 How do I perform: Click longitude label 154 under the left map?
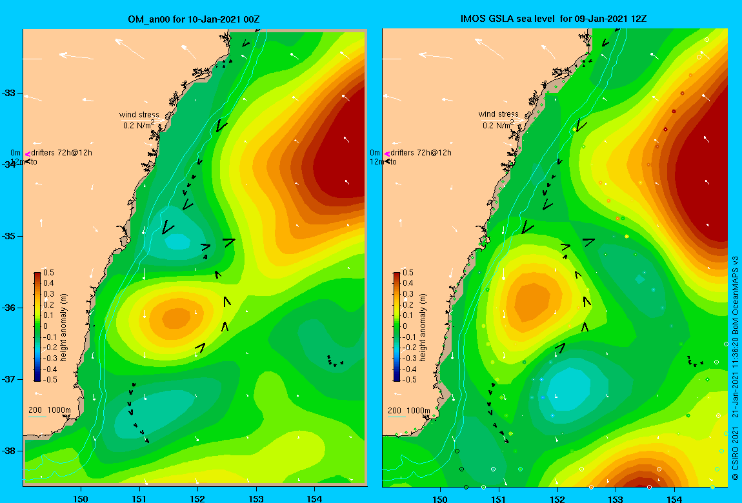(x=314, y=498)
